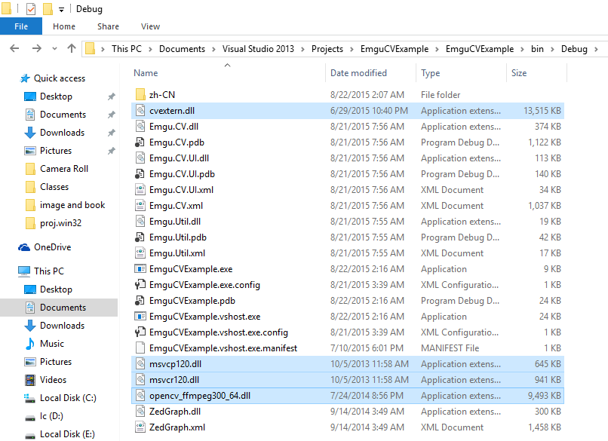Click the Emgu.CV.pdb file icon
The image size is (608, 441).
(140, 142)
